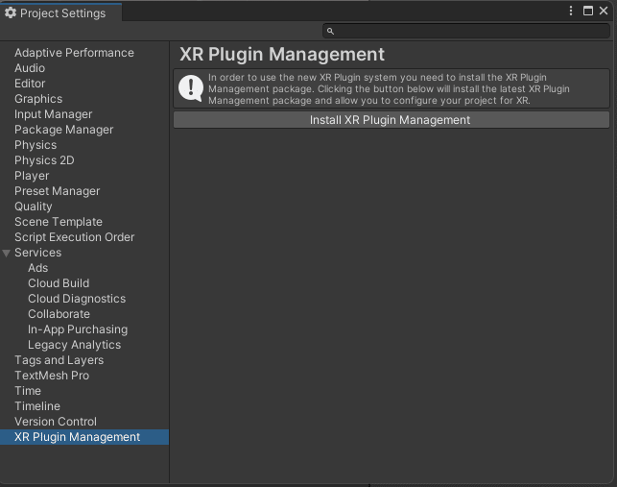Viewport: 617px width, 487px height.
Task: Click the XR Plugin Management page heading
Action: [282, 55]
